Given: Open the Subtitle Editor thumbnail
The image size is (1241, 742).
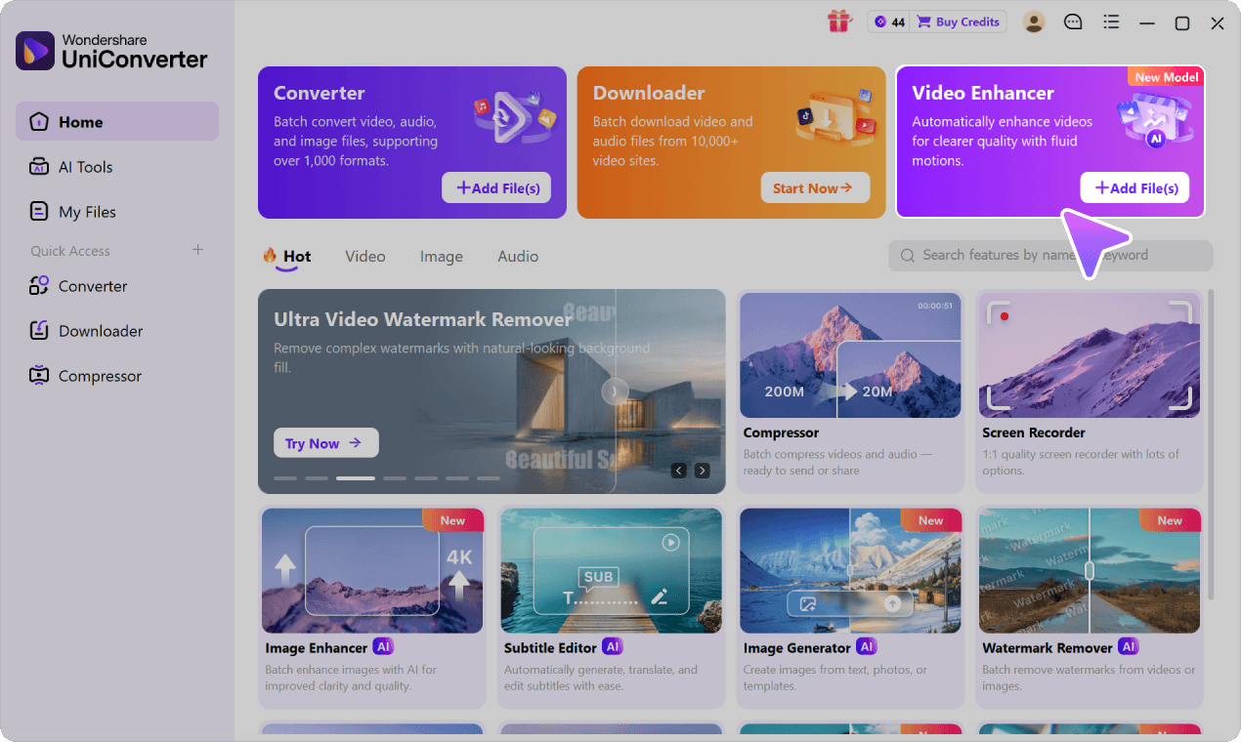Looking at the screenshot, I should (x=612, y=570).
